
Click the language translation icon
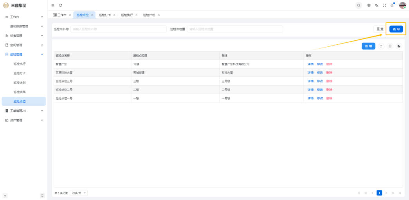pyautogui.click(x=377, y=5)
